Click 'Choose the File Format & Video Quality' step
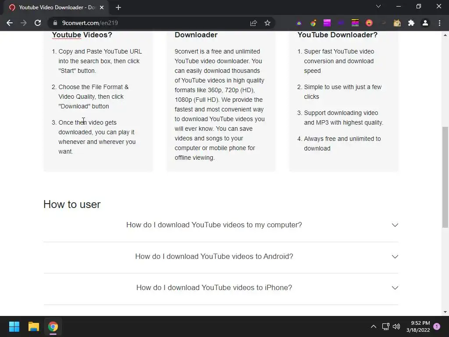Image resolution: width=449 pixels, height=337 pixels. (93, 97)
